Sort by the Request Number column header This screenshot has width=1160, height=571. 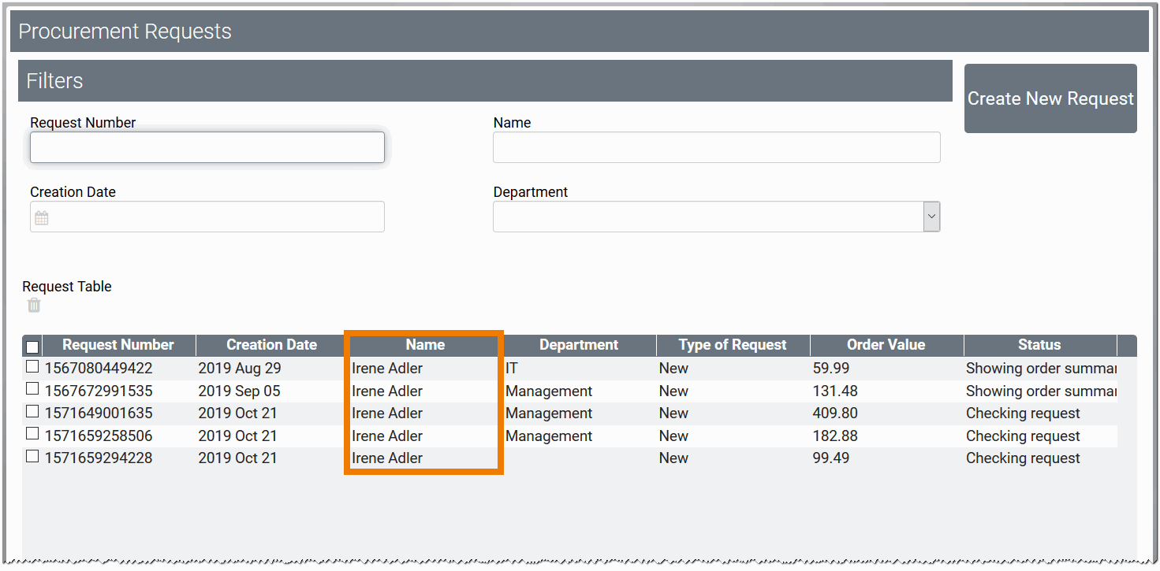(x=118, y=345)
